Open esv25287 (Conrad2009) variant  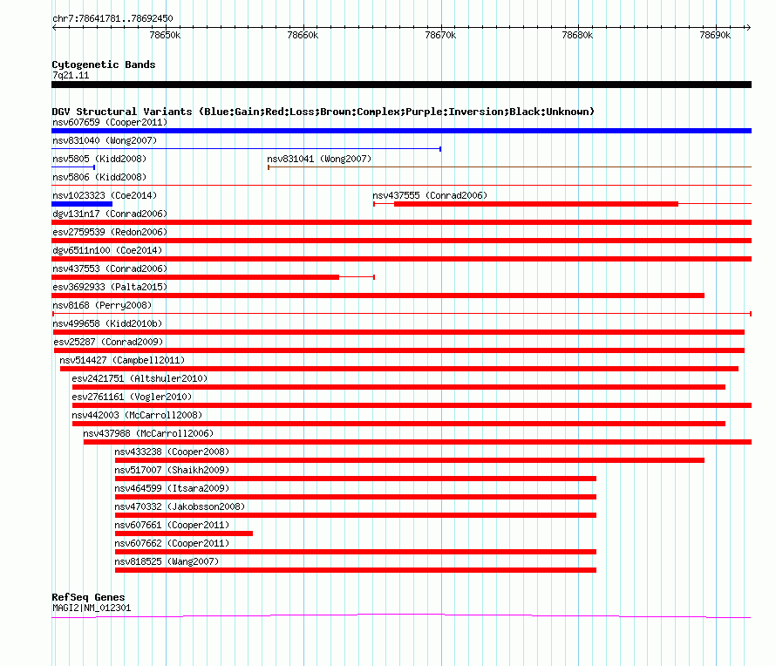point(108,342)
